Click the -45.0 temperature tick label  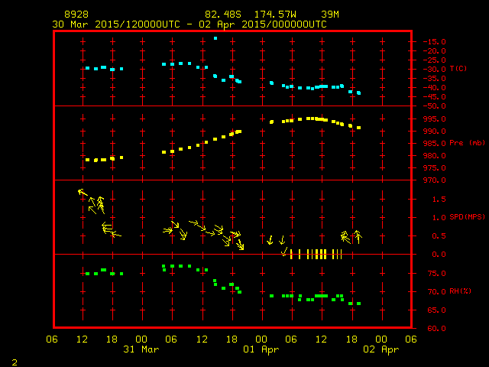tap(434, 97)
